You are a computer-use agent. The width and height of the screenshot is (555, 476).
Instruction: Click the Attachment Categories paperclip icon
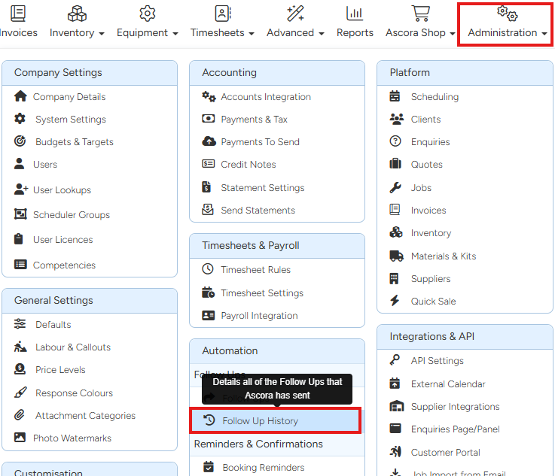point(20,415)
